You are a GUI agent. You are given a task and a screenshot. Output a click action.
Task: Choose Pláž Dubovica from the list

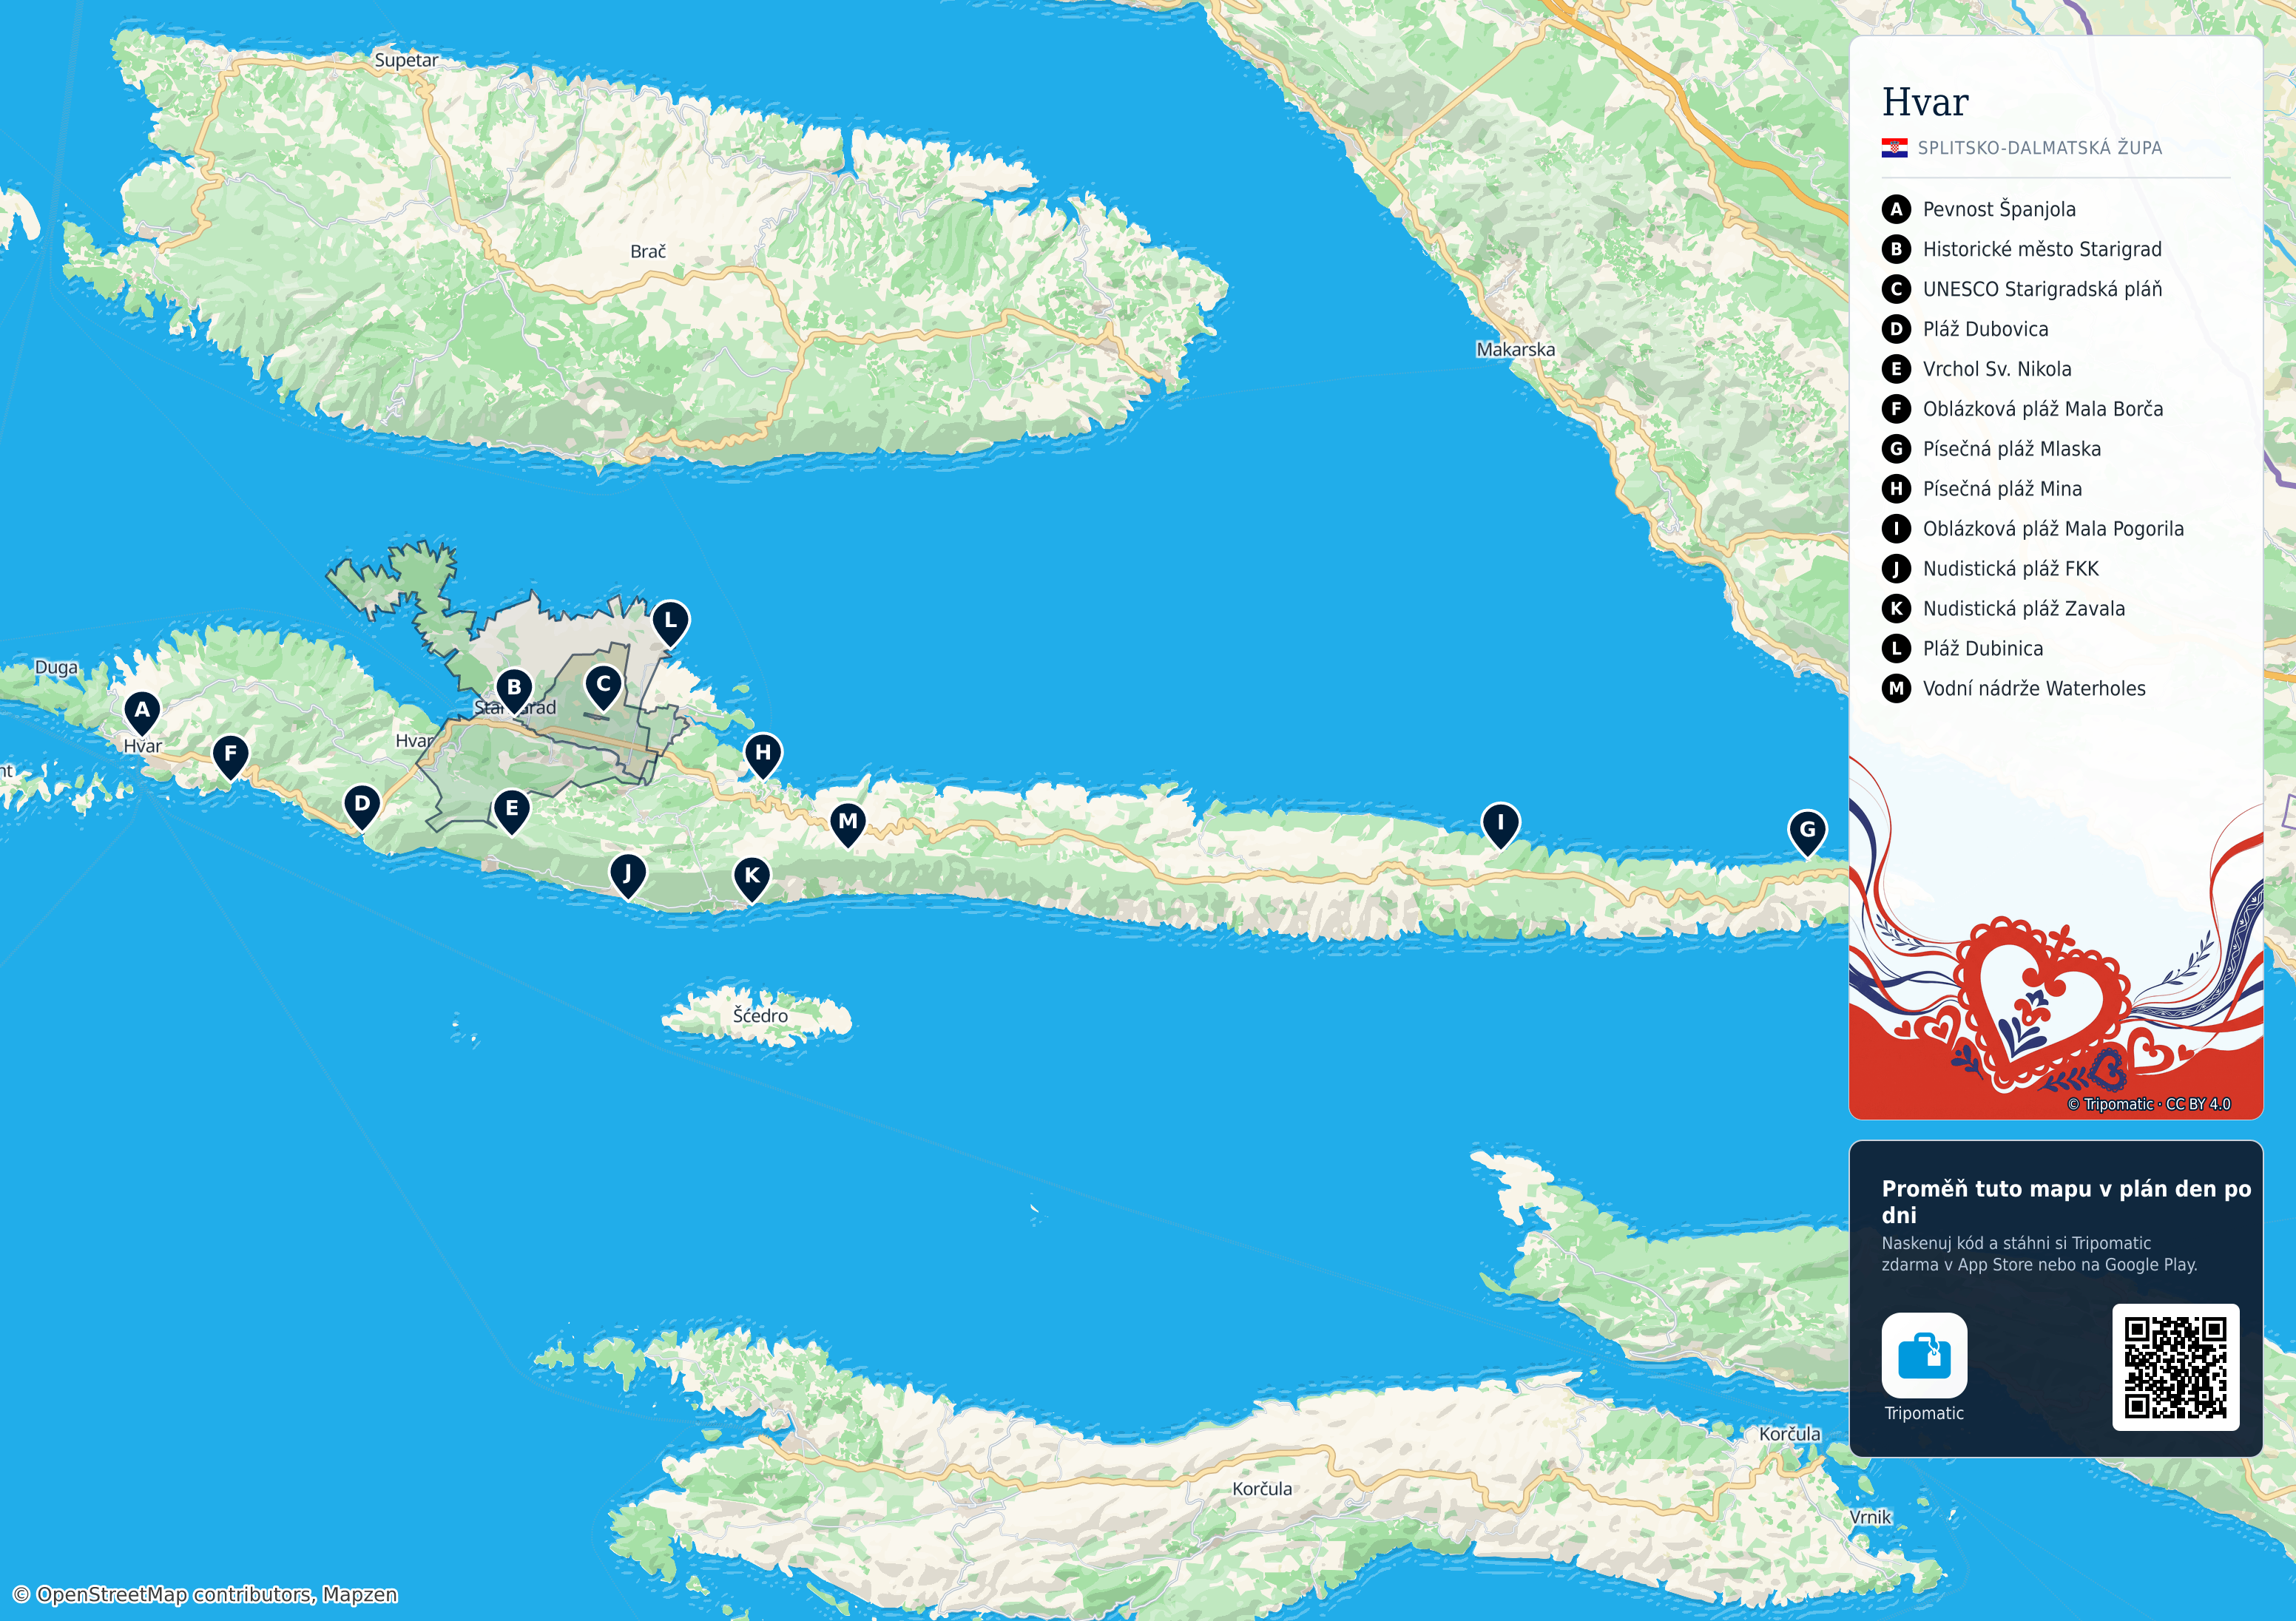point(1985,329)
